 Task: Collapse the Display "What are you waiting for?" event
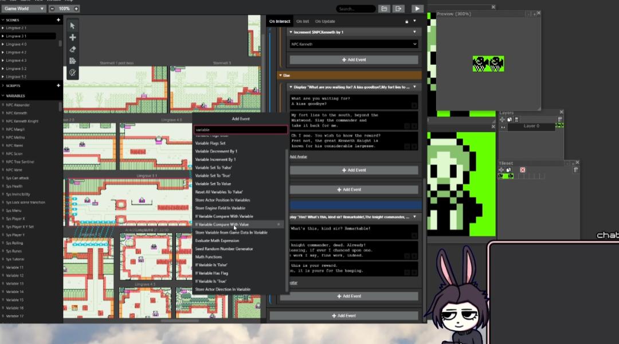291,87
